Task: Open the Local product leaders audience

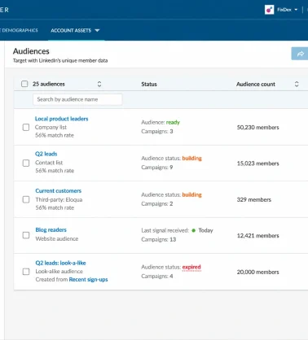Action: coord(62,119)
